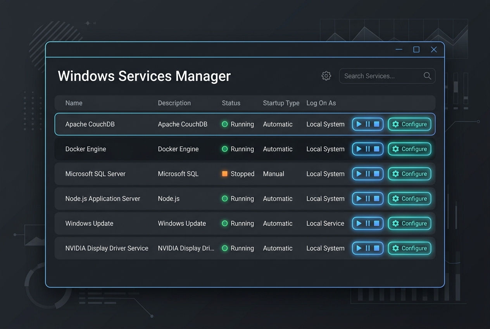Sort by the Status column header

(x=231, y=103)
